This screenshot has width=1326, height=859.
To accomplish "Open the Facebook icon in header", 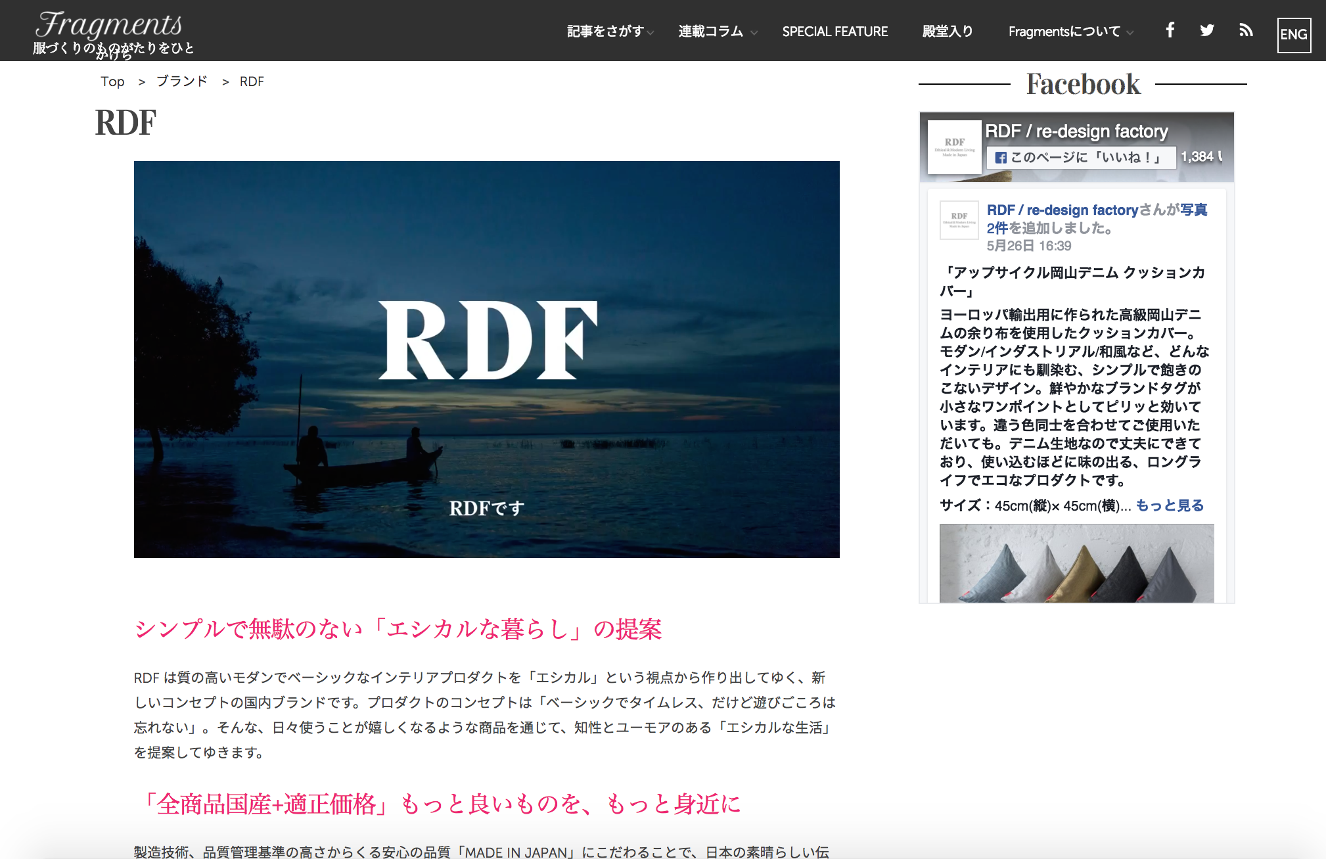I will pos(1170,30).
